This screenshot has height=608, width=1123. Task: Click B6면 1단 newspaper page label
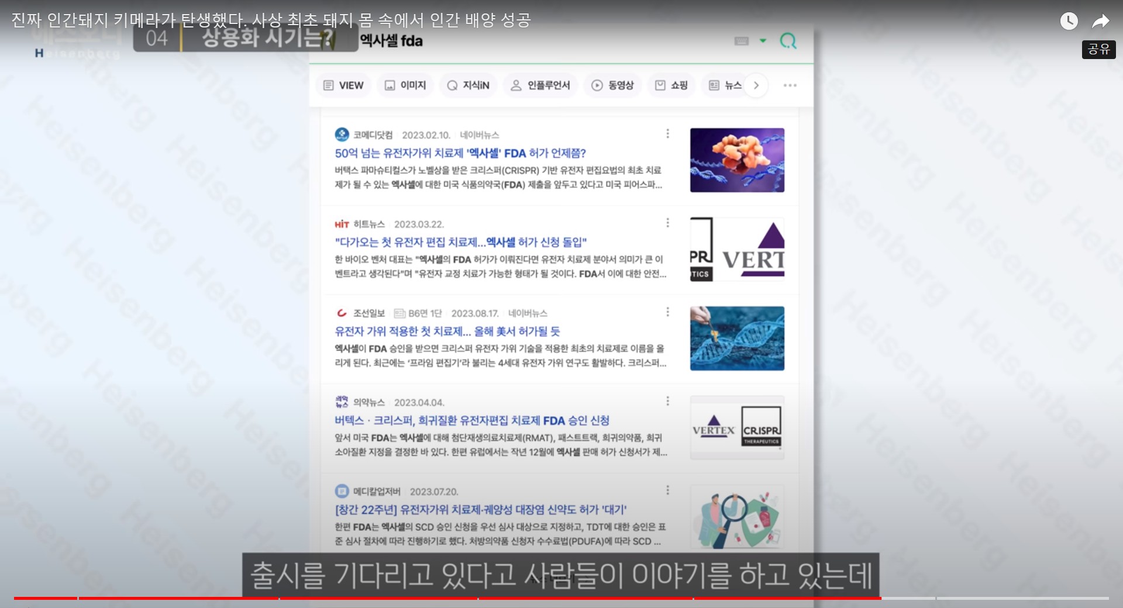point(418,313)
